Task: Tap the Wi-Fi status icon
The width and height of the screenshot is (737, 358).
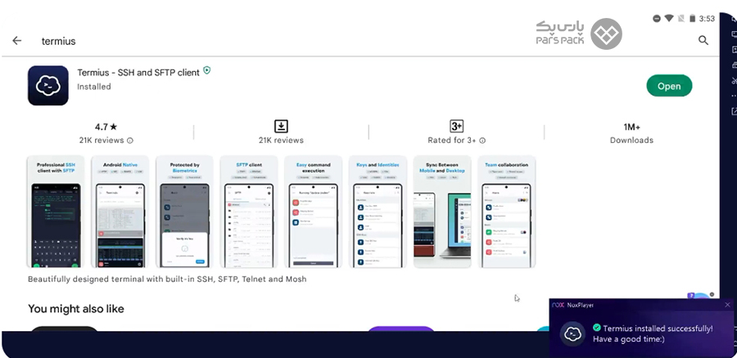Action: pos(669,18)
